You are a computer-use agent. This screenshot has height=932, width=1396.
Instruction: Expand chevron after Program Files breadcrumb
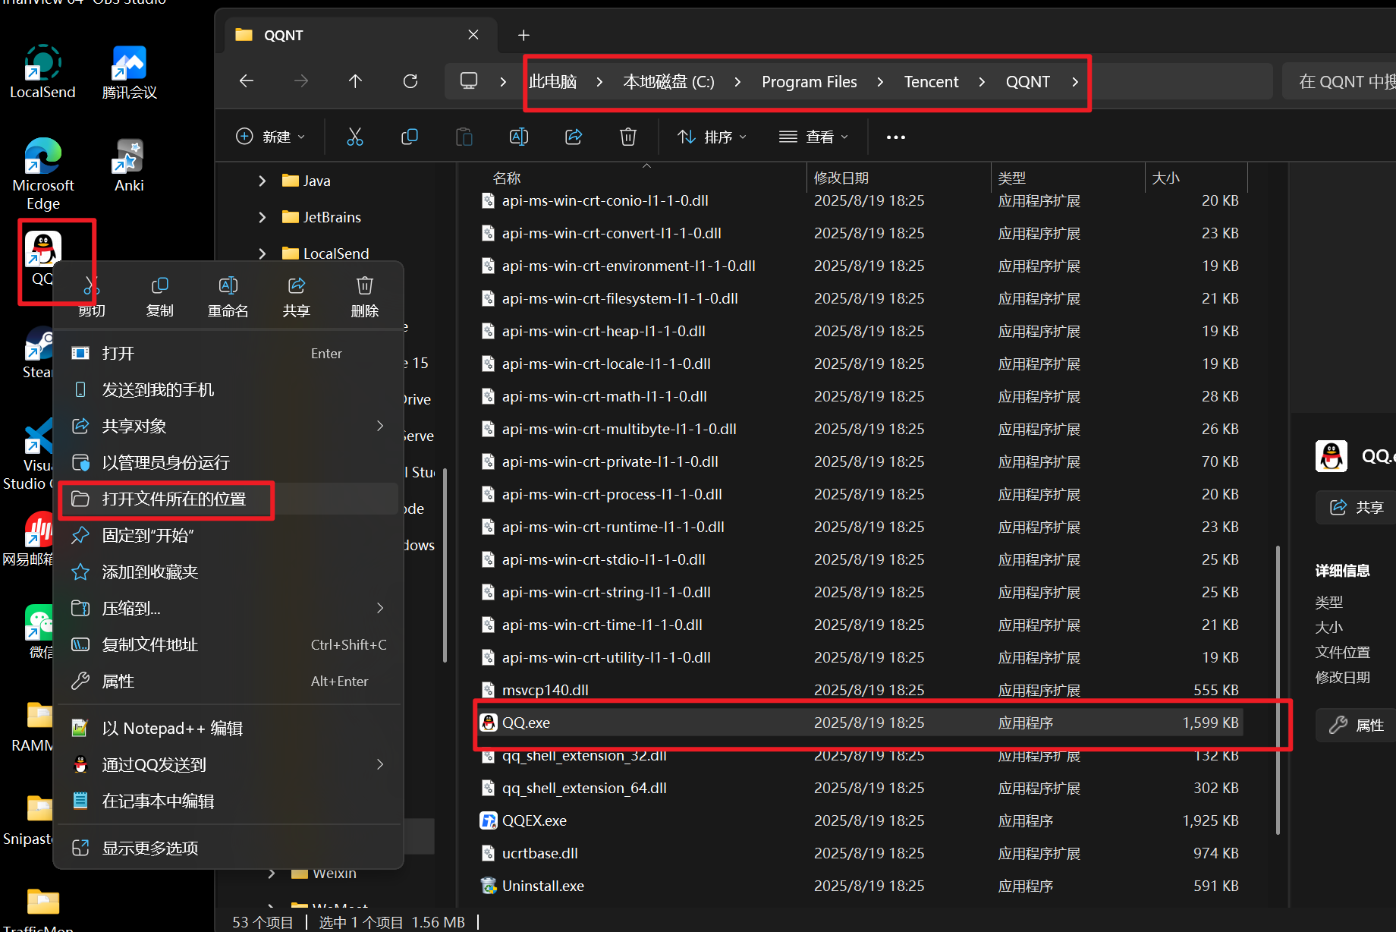[880, 82]
